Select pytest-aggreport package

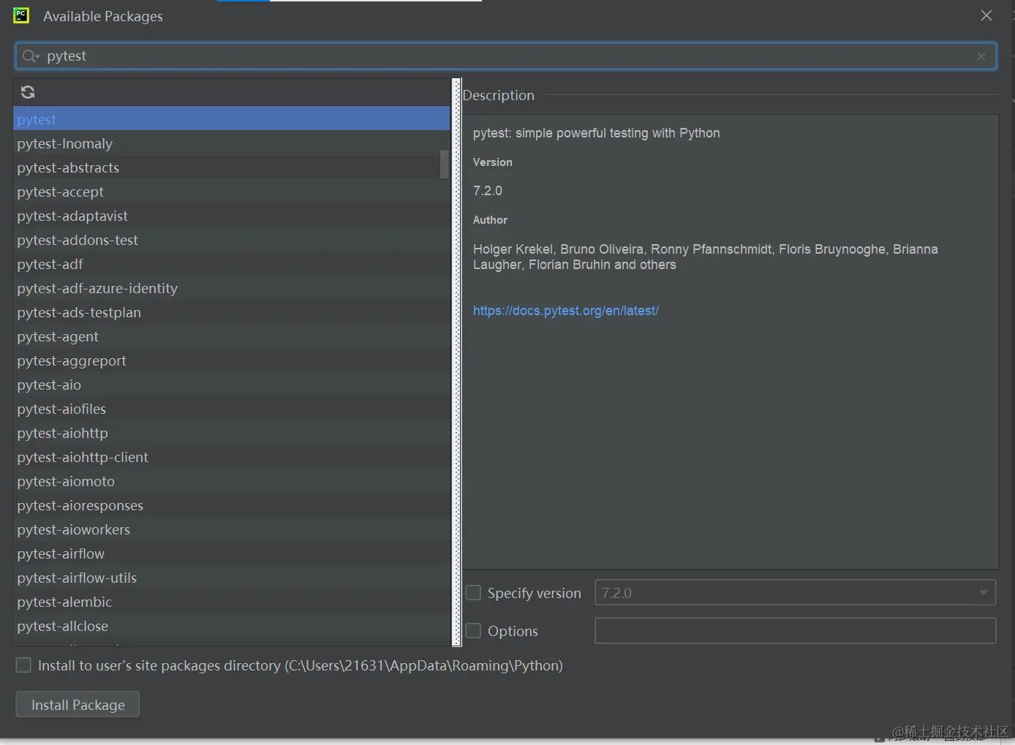click(x=231, y=360)
